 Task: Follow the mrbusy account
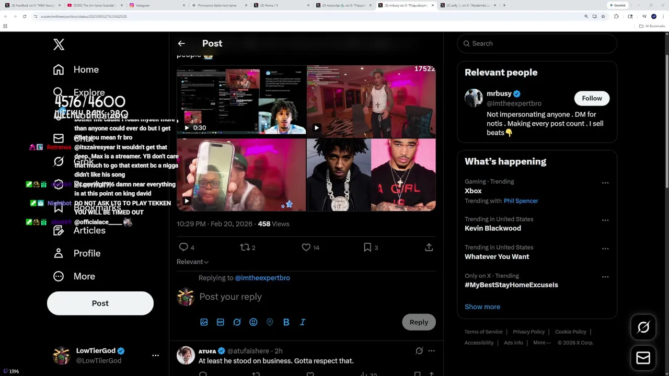coord(592,98)
